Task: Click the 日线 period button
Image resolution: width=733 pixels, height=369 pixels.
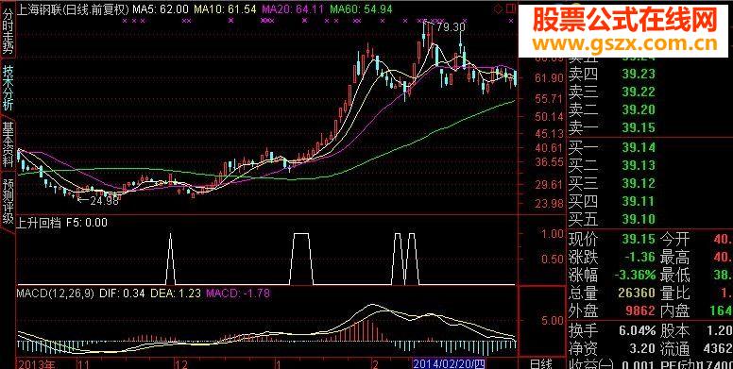Action: pos(541,364)
